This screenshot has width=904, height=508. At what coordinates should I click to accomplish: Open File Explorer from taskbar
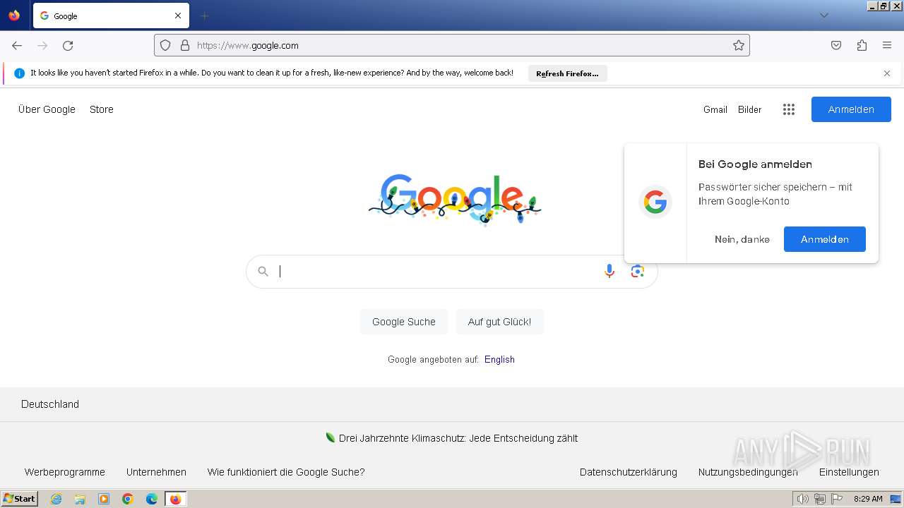click(80, 499)
